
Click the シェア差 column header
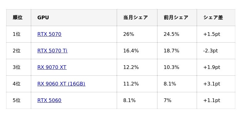(216, 17)
